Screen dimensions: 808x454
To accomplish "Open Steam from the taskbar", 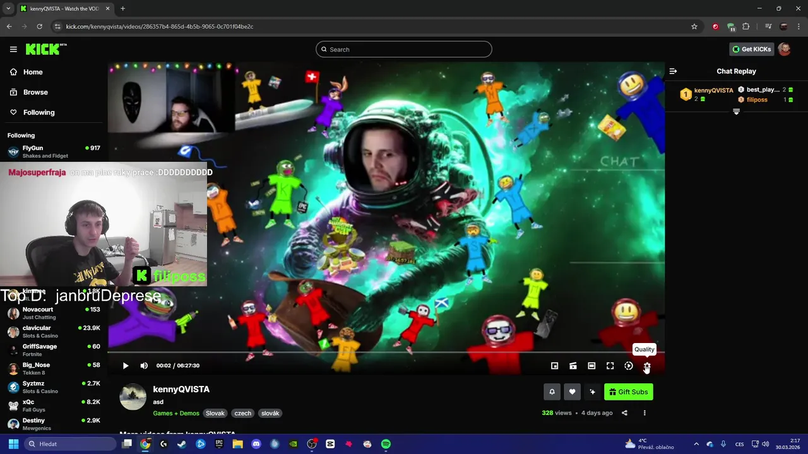I will [x=182, y=444].
